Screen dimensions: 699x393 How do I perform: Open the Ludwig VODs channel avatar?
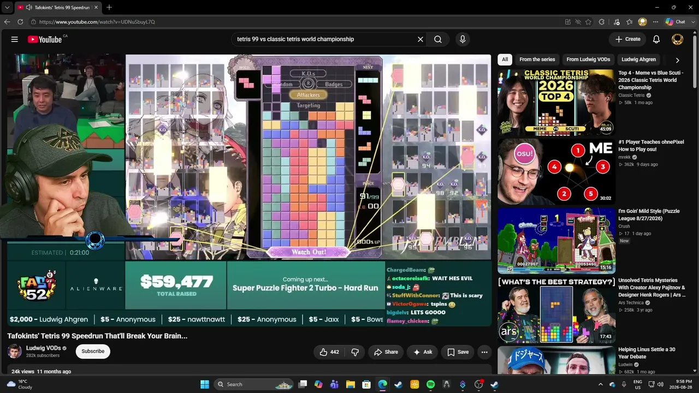coord(15,352)
